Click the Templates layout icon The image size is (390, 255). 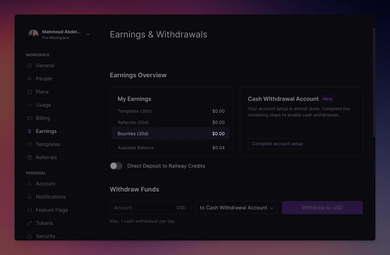click(29, 144)
